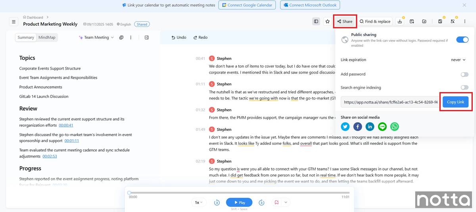Image resolution: width=476 pixels, height=212 pixels.
Task: Click the download export icon
Action: [x=400, y=21]
